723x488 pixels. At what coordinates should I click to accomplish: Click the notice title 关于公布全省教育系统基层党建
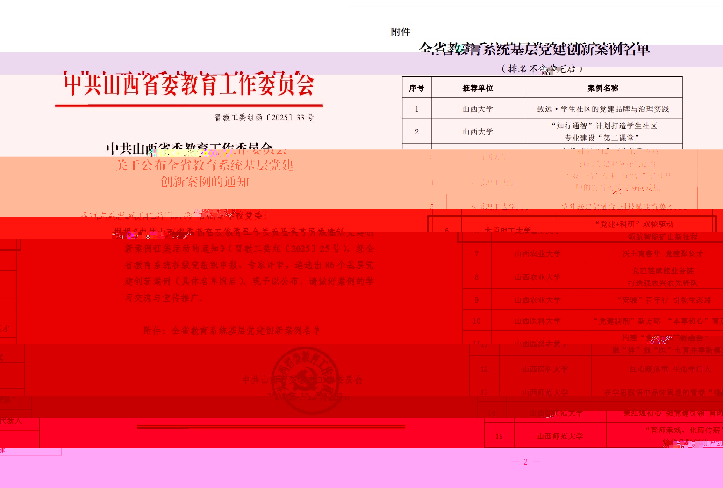[x=205, y=165]
